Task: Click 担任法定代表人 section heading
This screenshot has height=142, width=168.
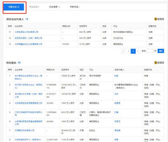Action: 15,19
